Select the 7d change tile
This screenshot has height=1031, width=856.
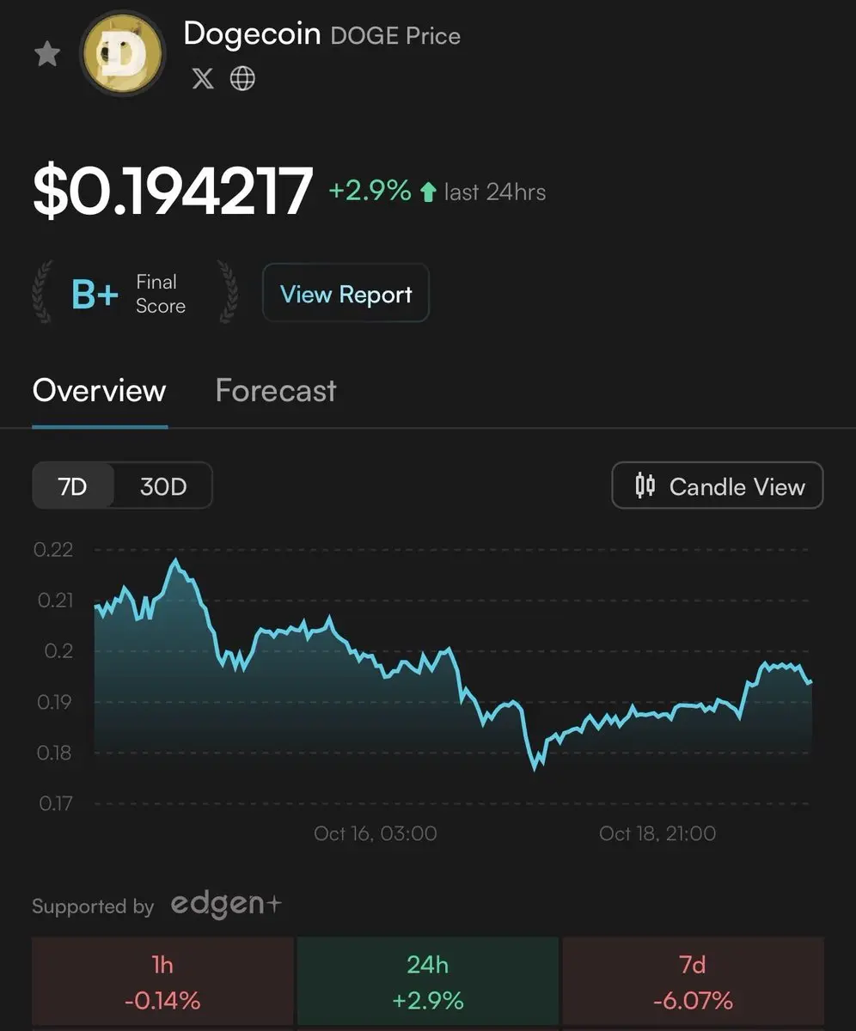(692, 983)
